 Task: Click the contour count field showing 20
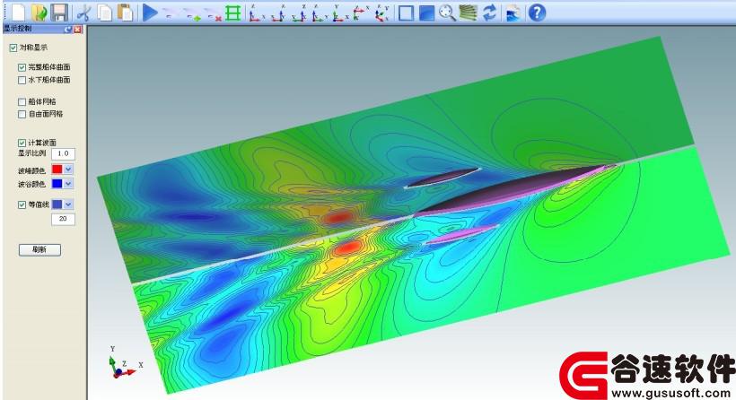[63, 219]
